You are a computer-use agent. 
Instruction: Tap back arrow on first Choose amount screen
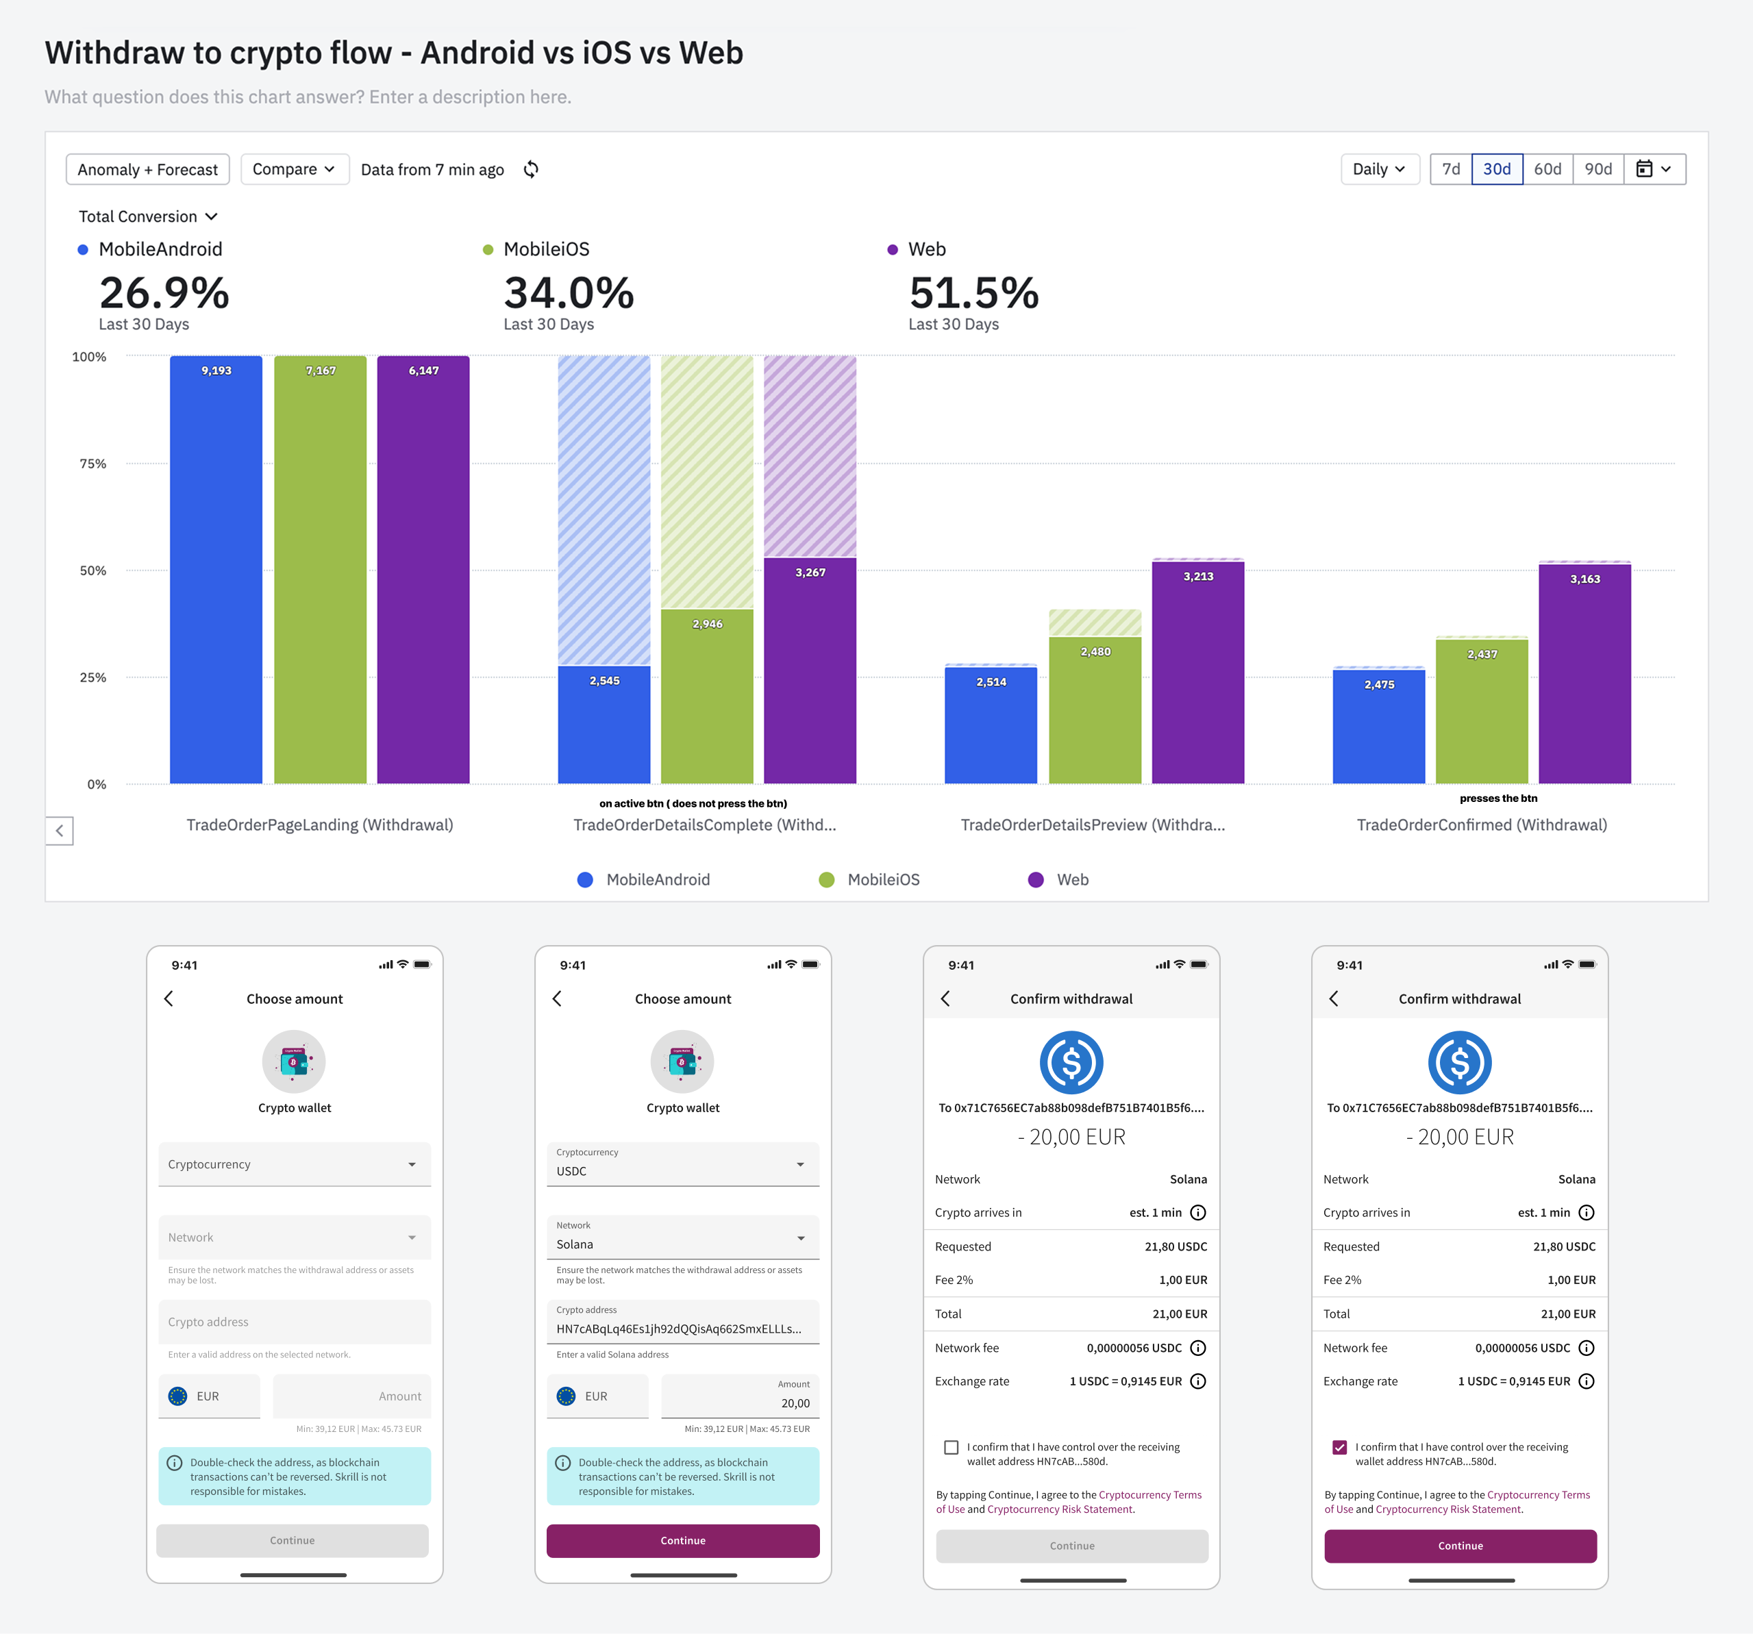tap(169, 998)
